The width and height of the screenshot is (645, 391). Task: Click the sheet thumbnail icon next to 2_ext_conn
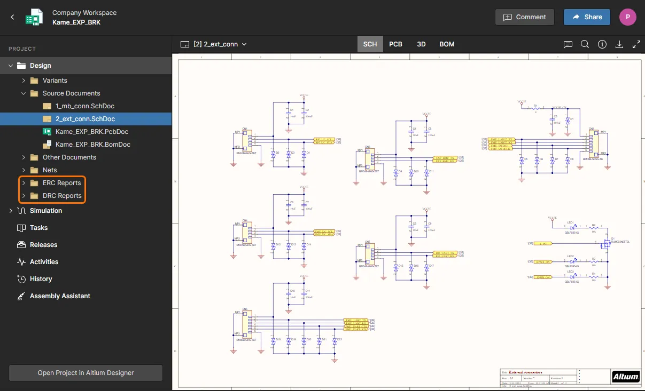(x=184, y=44)
